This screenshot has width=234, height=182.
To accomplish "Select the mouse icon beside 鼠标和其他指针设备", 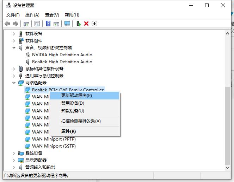I will (21, 69).
